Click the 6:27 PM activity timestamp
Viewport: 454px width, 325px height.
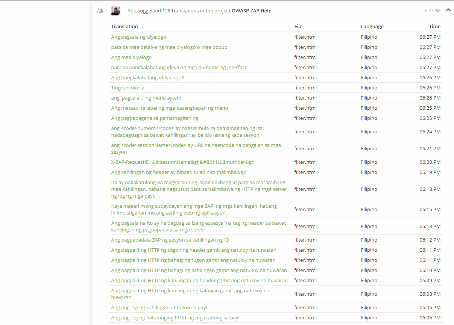(433, 11)
